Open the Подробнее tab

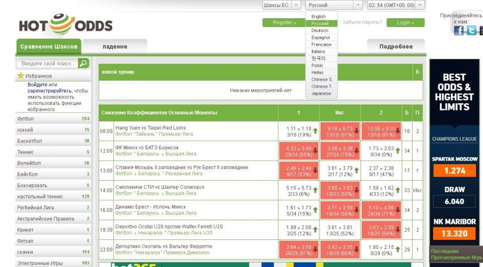tap(395, 47)
